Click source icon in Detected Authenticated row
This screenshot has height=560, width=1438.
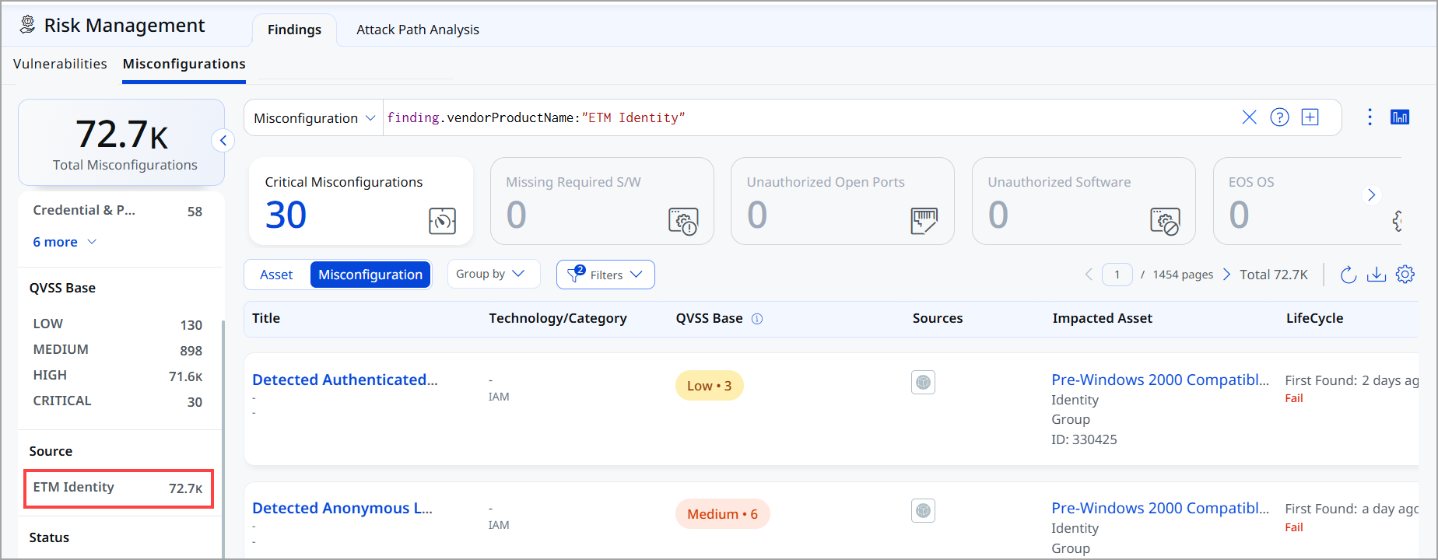pos(923,383)
